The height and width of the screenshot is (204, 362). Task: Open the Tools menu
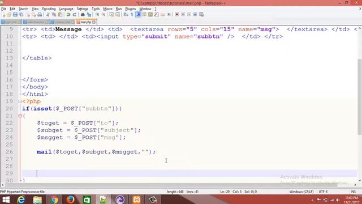[96, 9]
